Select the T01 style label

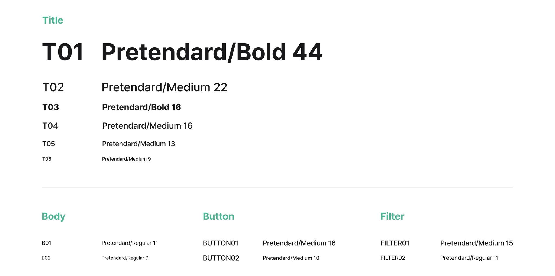click(63, 52)
